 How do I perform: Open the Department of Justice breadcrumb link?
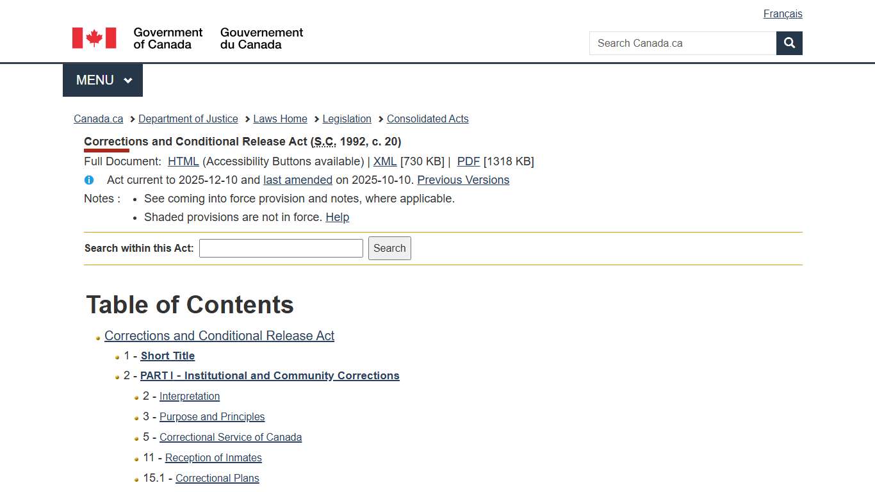point(188,119)
